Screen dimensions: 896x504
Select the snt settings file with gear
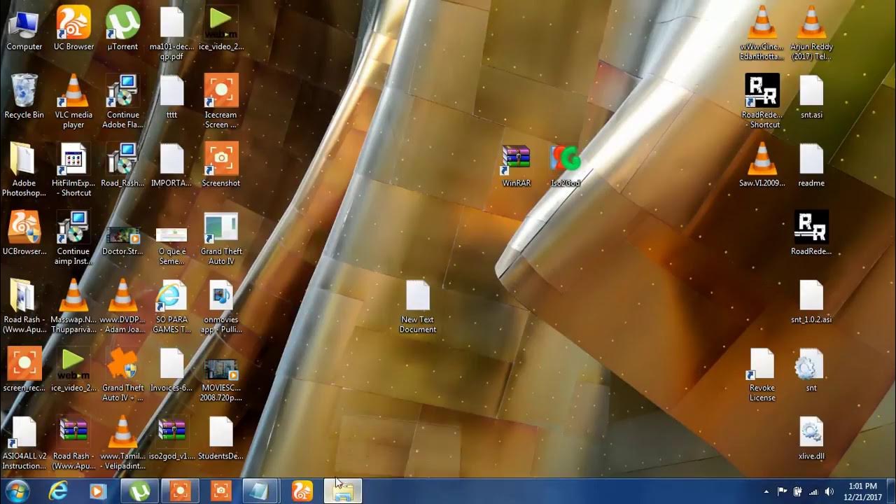811,370
